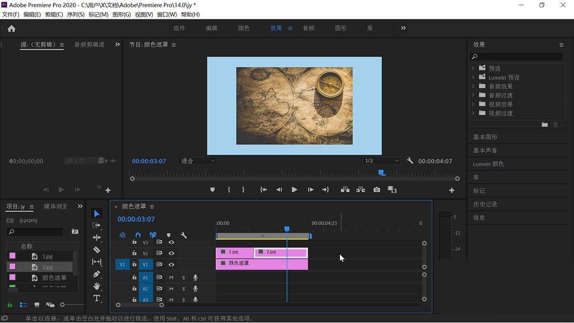Add marker in program monitor
Screen dimensions: 574x323
[212, 190]
